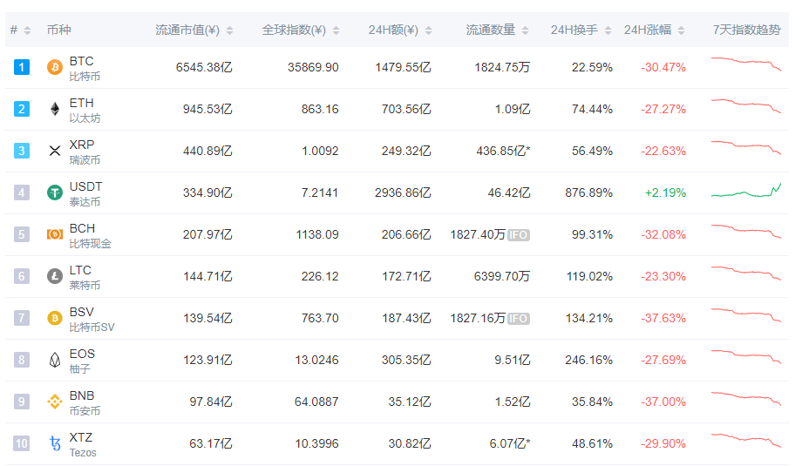
Task: Click the rank 9 badge
Action: point(22,402)
